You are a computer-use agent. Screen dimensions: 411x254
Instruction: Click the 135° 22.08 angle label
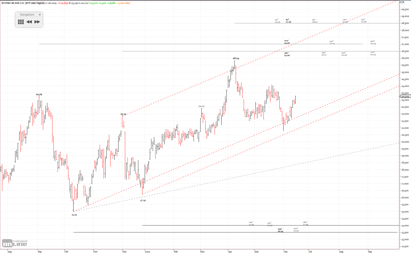(x=364, y=21)
